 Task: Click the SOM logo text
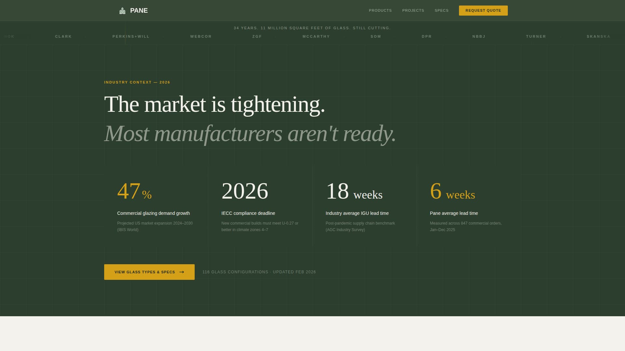[376, 36]
